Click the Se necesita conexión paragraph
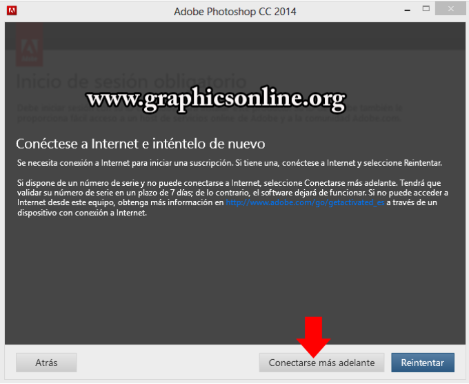 (x=230, y=163)
